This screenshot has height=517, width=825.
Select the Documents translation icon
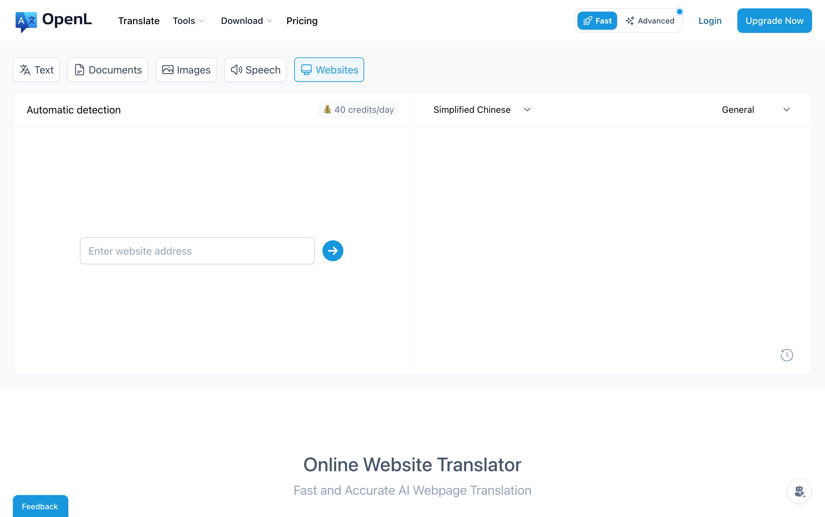click(80, 69)
